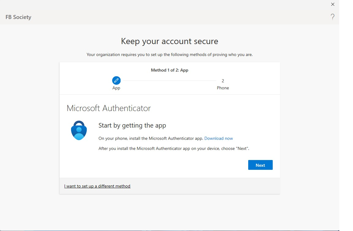Click the FB Society organization name
353x231 pixels.
(x=18, y=17)
